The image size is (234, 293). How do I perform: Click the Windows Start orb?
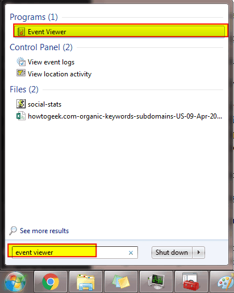pos(15,282)
